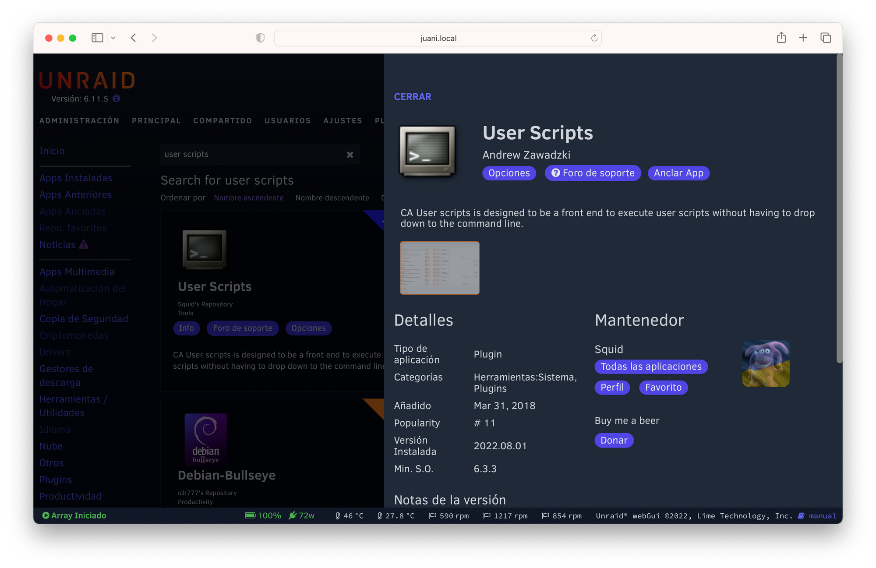Click Todas las aplicaciones button

651,367
